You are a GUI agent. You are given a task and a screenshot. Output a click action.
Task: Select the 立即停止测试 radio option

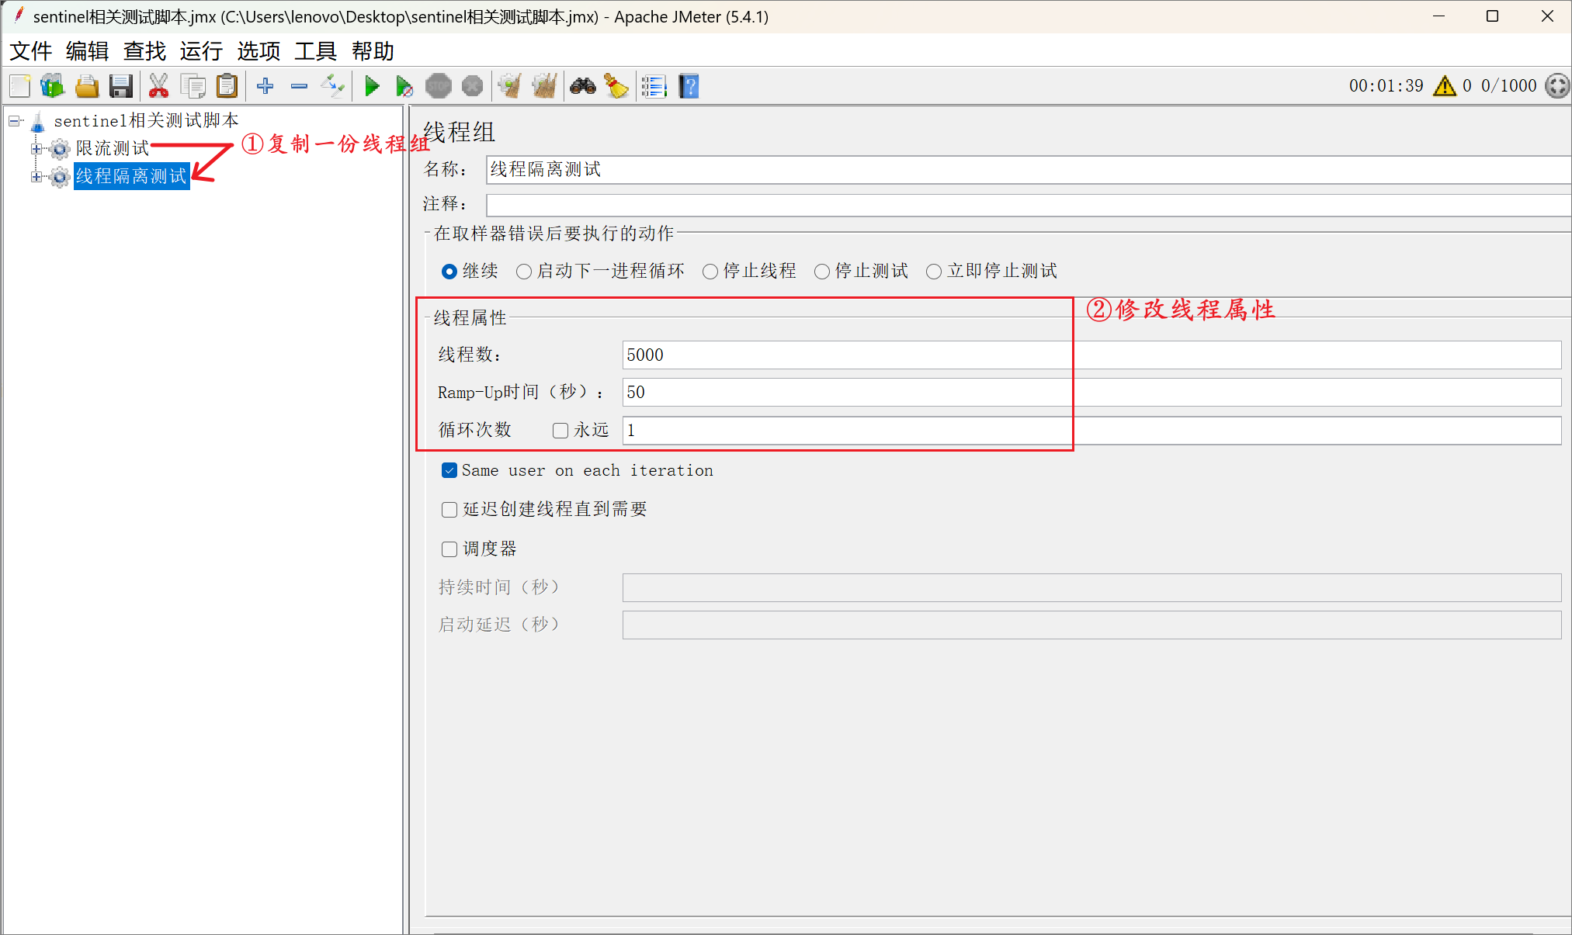pos(934,272)
